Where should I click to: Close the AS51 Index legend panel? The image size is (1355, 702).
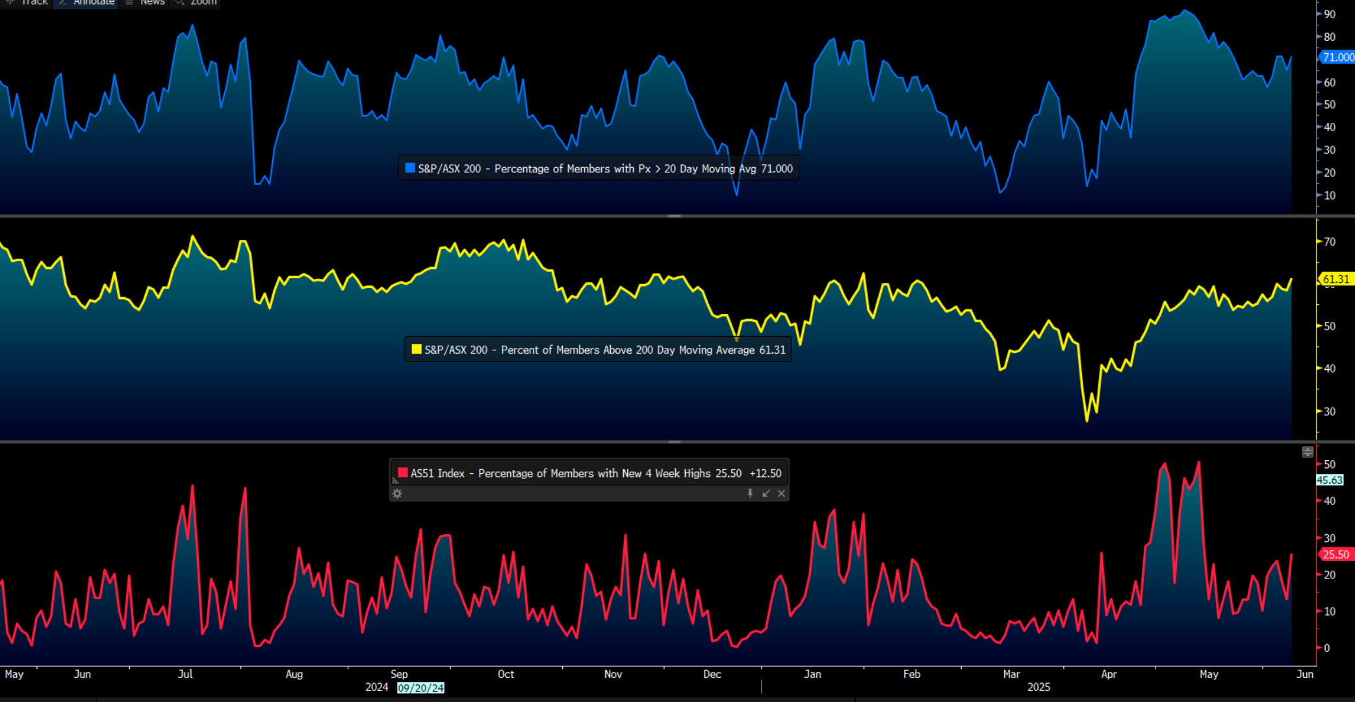(x=781, y=494)
